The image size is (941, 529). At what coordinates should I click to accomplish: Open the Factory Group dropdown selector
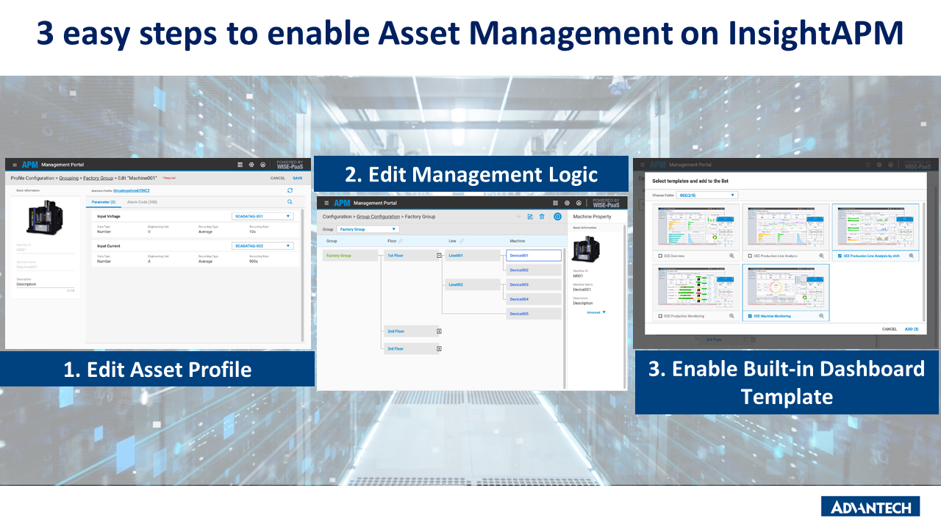368,229
